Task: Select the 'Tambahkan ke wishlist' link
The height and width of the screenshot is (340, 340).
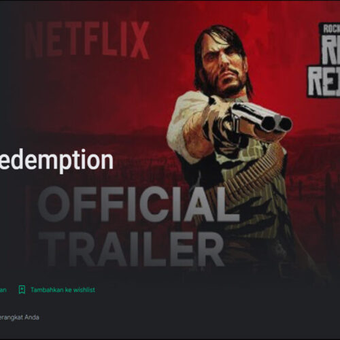Action: [63, 290]
